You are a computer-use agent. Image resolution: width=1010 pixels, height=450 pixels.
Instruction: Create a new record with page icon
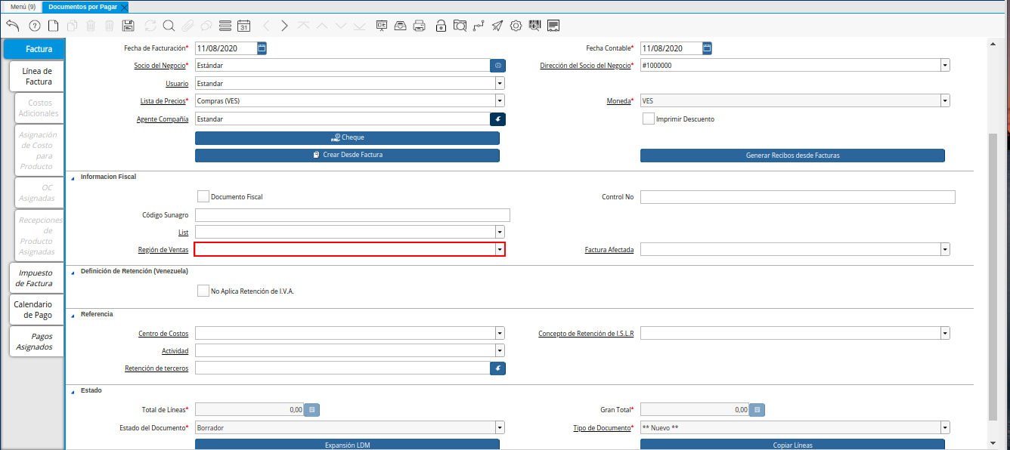click(x=53, y=26)
